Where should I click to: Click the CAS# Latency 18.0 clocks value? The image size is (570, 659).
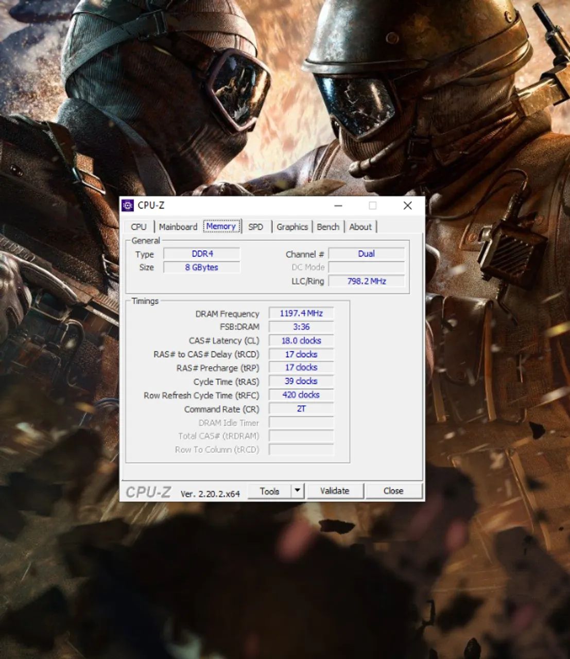(x=301, y=341)
